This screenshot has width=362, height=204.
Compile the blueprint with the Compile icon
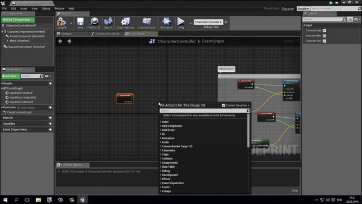62,23
